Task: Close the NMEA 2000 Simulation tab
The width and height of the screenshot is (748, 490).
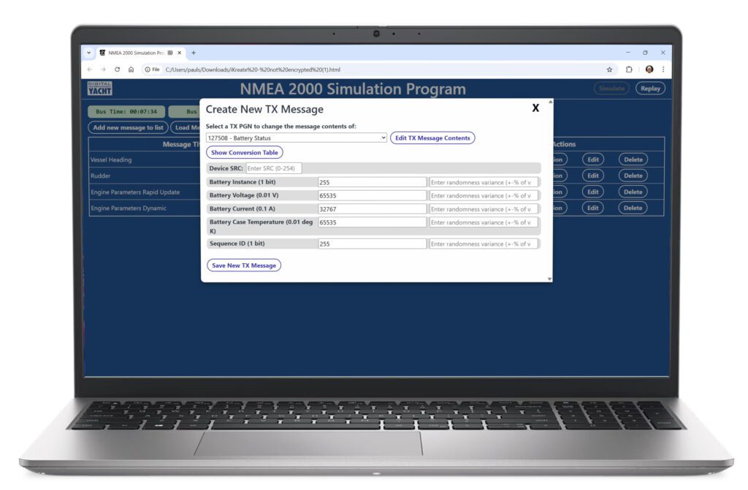Action: pyautogui.click(x=180, y=53)
